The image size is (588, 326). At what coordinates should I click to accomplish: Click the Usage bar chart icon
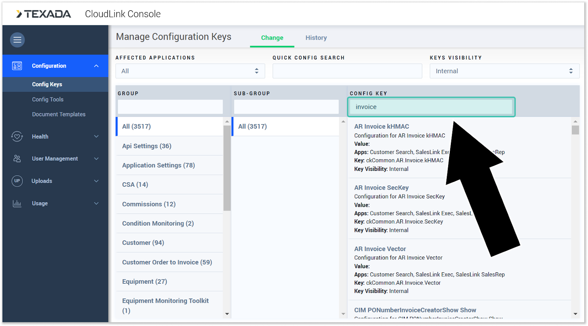tap(17, 203)
